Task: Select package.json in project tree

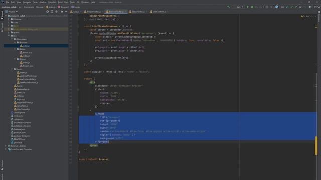Action: click(20, 133)
